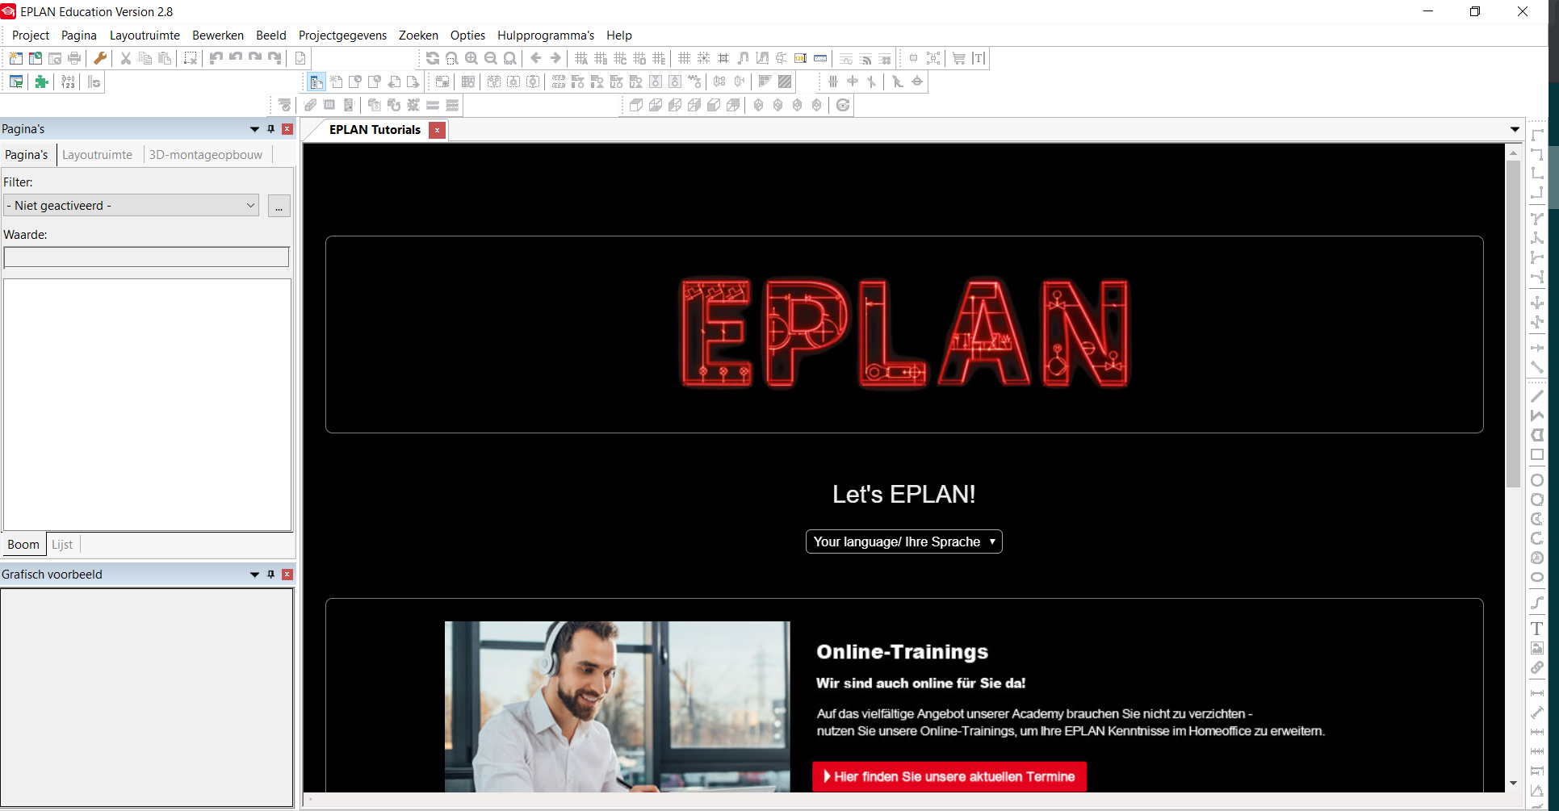Select the circle drawing tool

click(x=1537, y=480)
